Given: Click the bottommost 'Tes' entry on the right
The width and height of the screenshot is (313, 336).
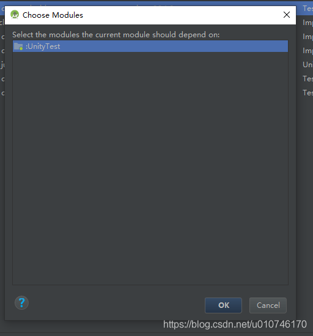Looking at the screenshot, I should tap(307, 93).
